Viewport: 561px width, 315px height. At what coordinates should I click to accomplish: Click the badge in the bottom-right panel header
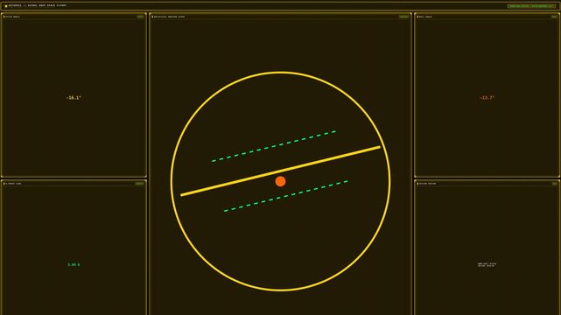555,184
